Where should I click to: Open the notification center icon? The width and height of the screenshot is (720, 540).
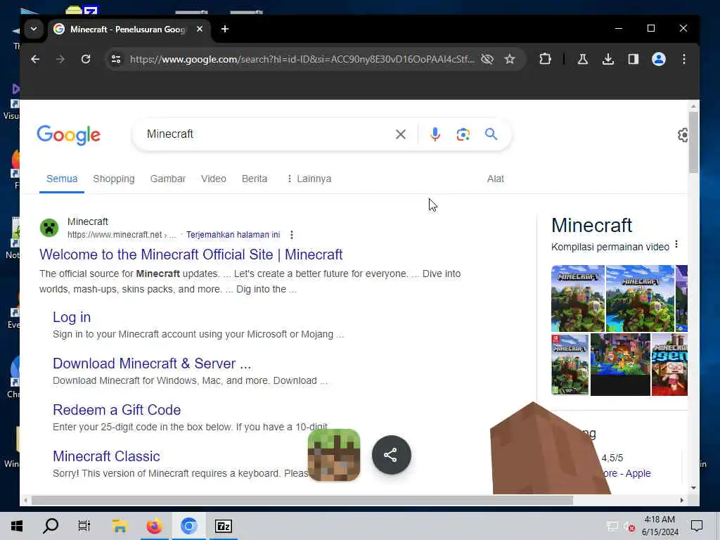[x=697, y=526]
